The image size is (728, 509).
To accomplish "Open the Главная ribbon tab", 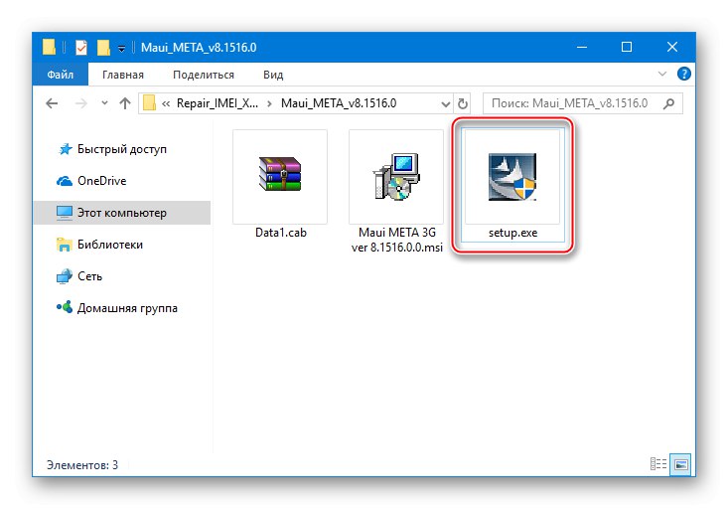I will [123, 75].
